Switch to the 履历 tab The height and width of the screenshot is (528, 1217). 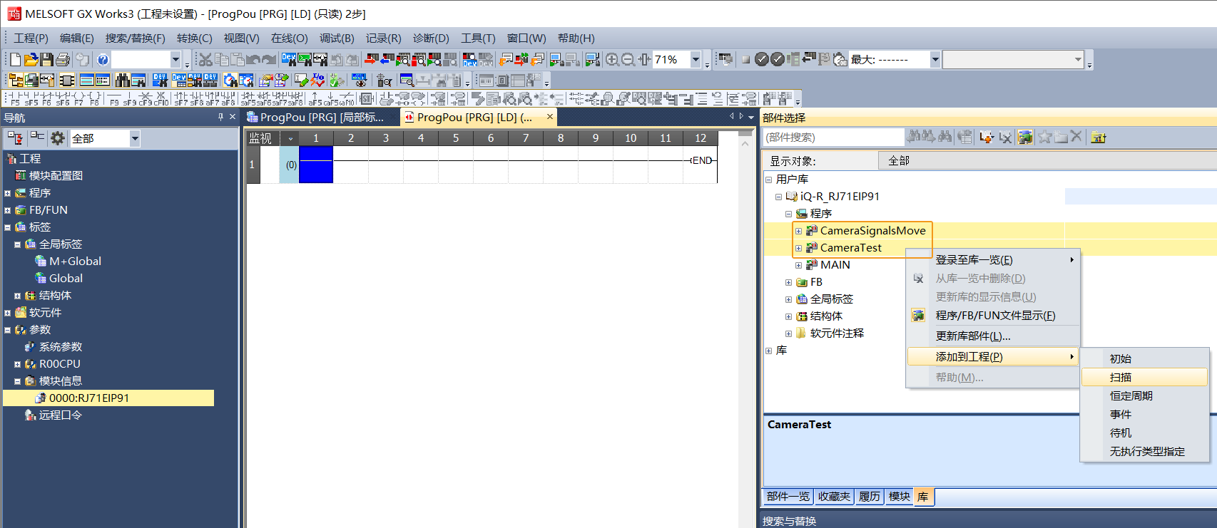(x=870, y=497)
